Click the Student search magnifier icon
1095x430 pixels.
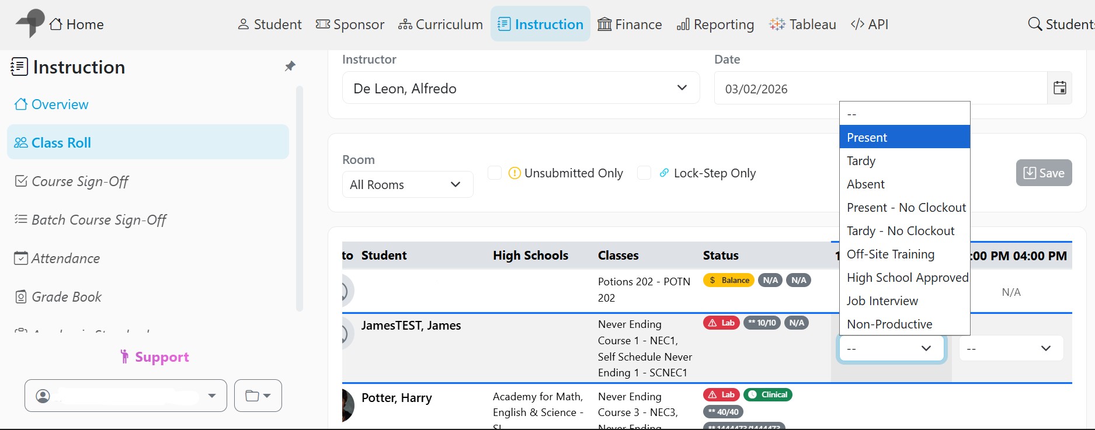pos(1035,24)
